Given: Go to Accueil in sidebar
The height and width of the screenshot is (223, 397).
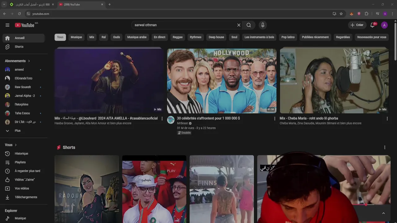Looking at the screenshot, I should [x=24, y=38].
